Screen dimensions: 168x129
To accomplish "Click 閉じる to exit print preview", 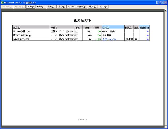I will pyautogui.click(x=93, y=7).
